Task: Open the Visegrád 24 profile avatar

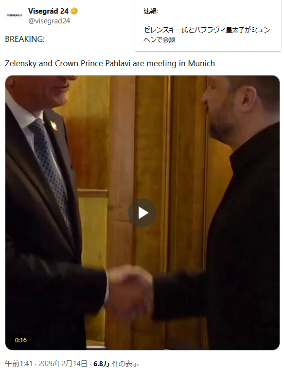Action: 15,16
